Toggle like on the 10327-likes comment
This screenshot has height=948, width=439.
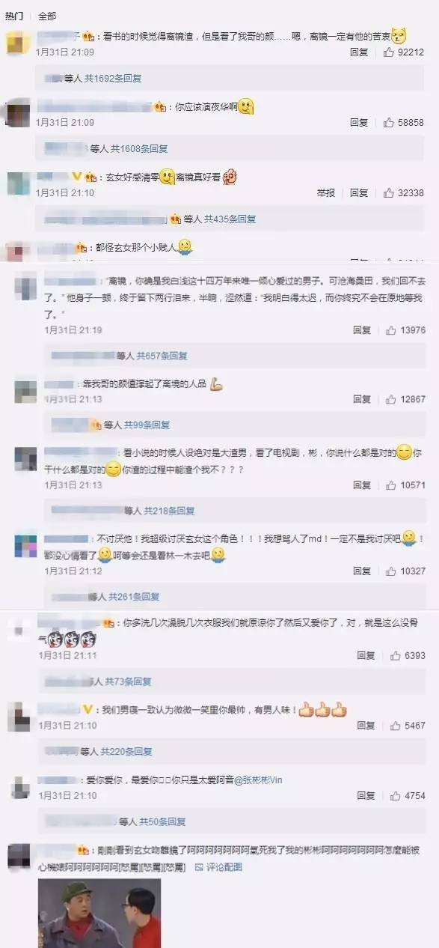point(391,571)
